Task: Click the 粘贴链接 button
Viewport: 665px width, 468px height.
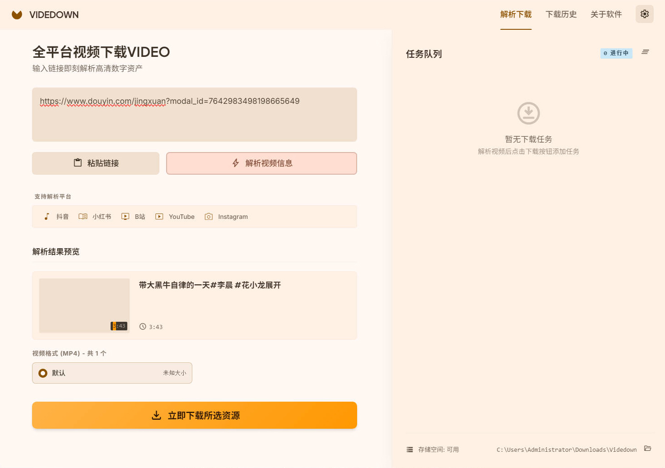Action: tap(96, 163)
